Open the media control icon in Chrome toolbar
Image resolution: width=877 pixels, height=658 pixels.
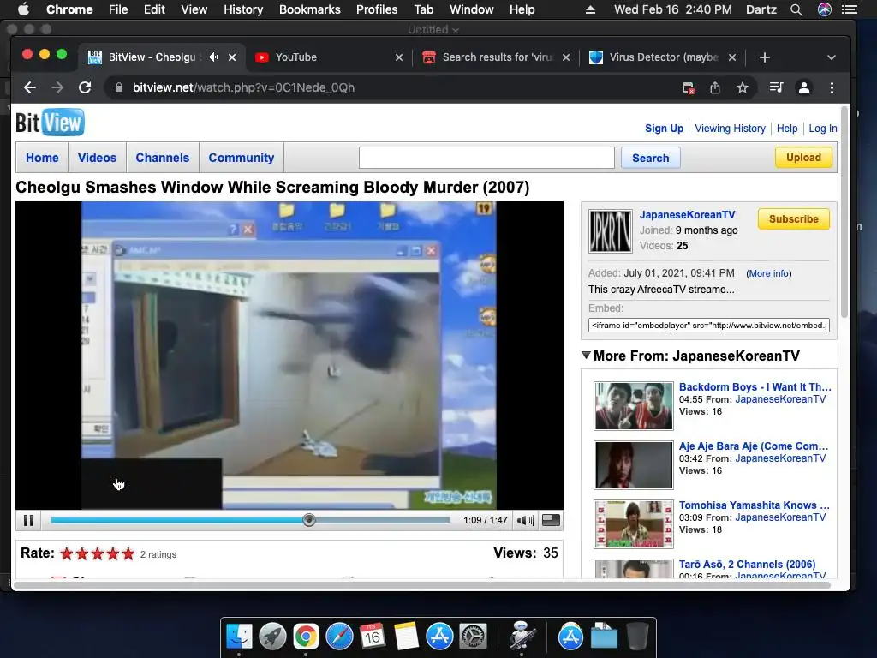[x=776, y=87]
